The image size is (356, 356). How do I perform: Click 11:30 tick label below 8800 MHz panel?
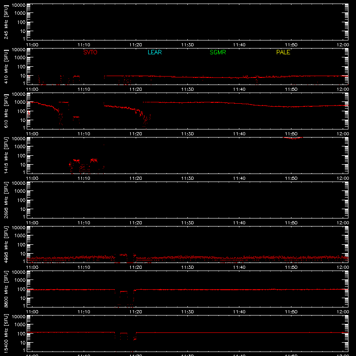[187, 312]
